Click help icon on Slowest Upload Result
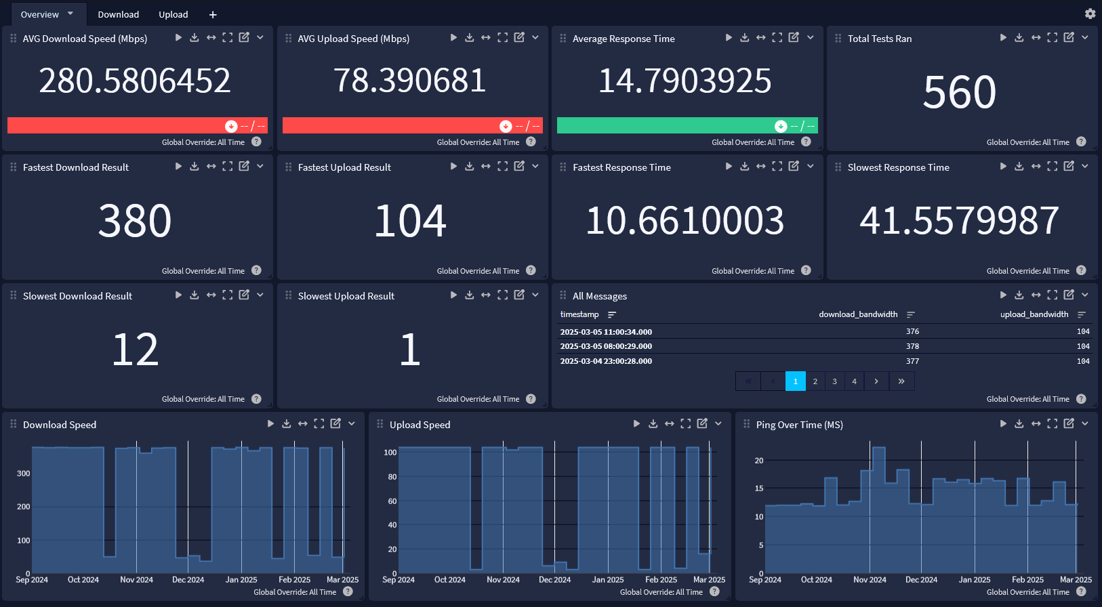The height and width of the screenshot is (607, 1102). [x=531, y=399]
